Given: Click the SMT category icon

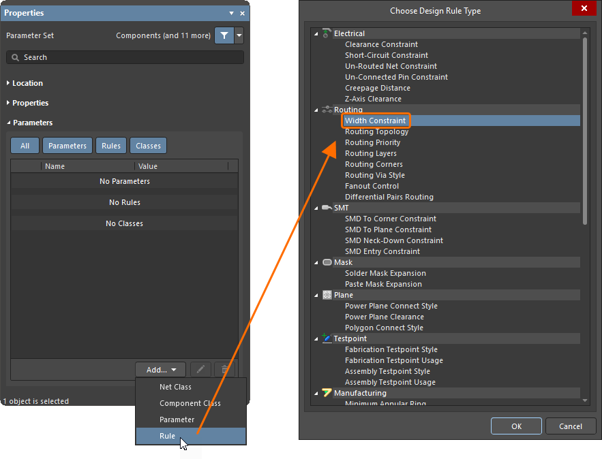Looking at the screenshot, I should 325,208.
